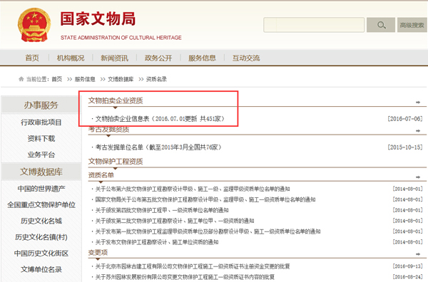
Task: Click the 考古发掘资质 section heading
Action: (x=108, y=130)
